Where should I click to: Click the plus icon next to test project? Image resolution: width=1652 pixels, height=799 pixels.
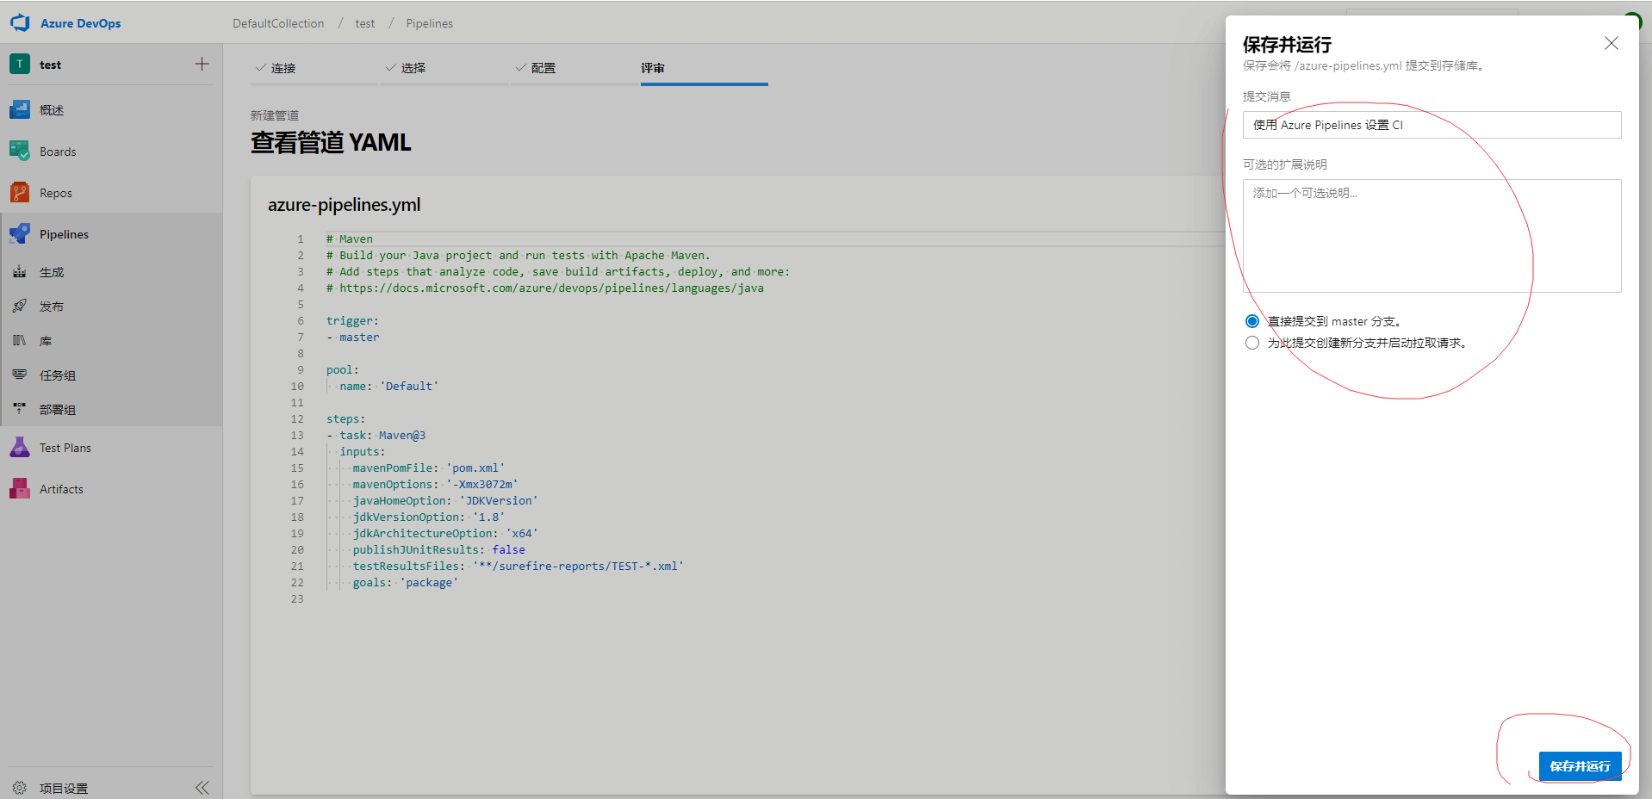[x=202, y=65]
